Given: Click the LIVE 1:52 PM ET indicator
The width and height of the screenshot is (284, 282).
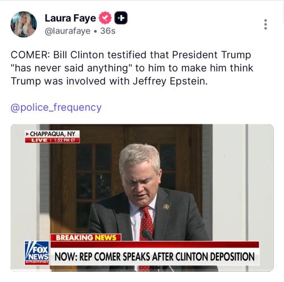Looking at the screenshot, I should pos(52,140).
